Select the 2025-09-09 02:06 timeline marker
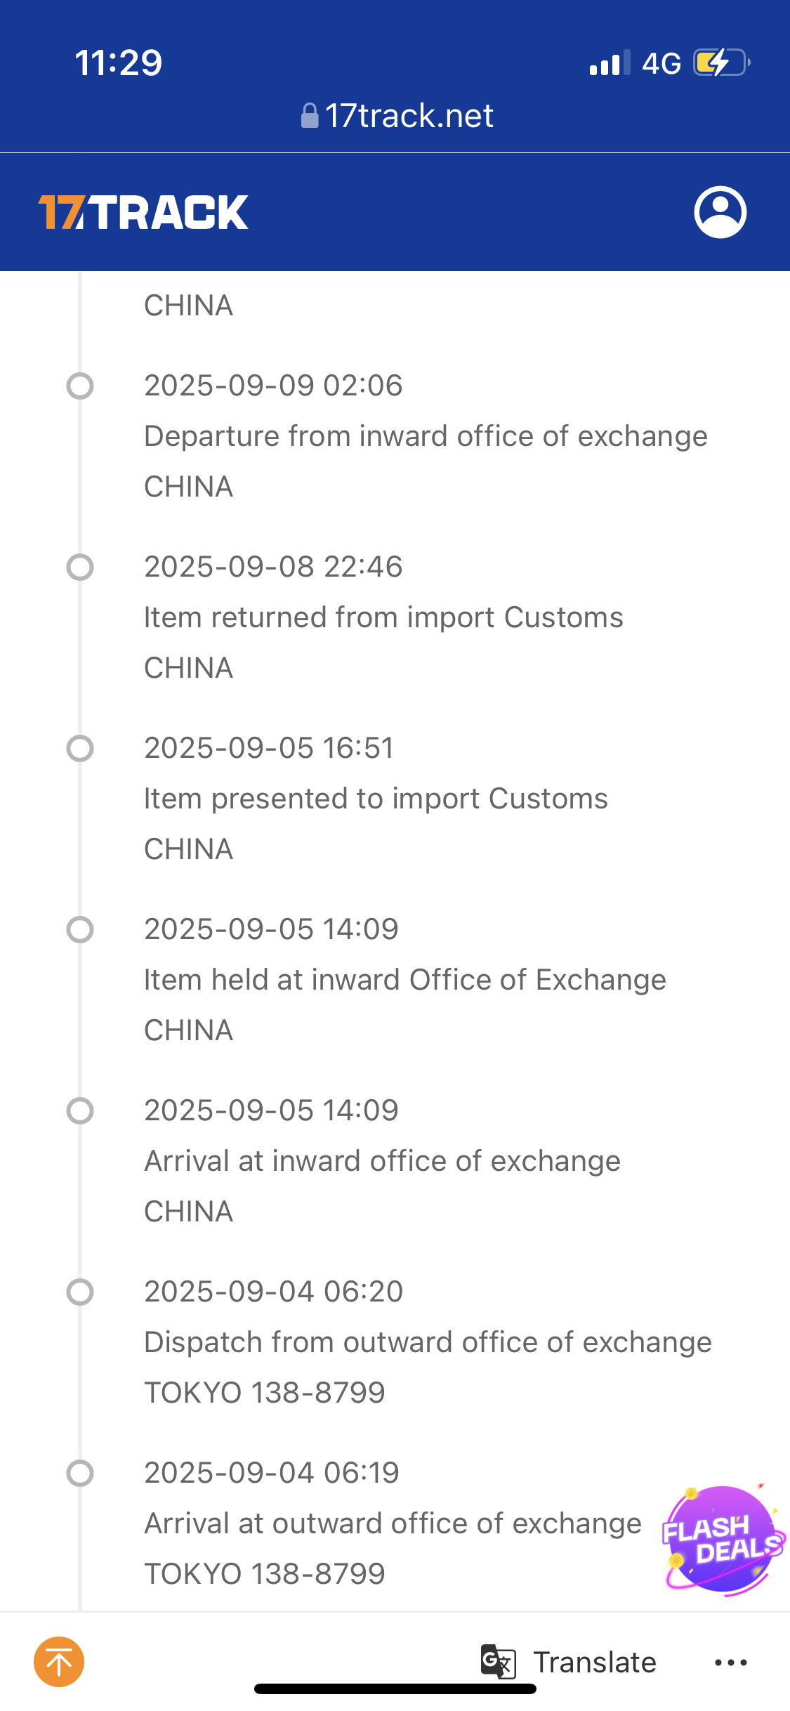790x1711 pixels. pyautogui.click(x=80, y=386)
